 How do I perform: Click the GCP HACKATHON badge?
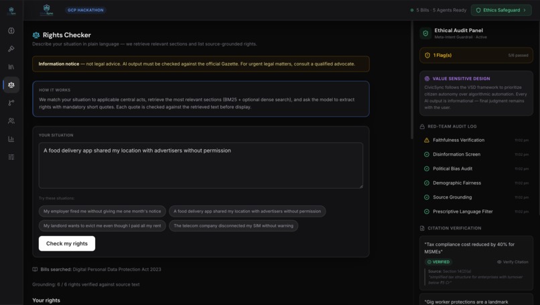(85, 10)
